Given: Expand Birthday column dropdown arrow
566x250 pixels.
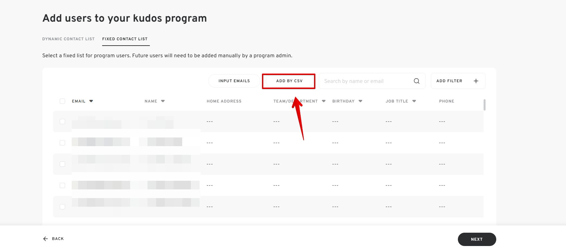Looking at the screenshot, I should [360, 101].
